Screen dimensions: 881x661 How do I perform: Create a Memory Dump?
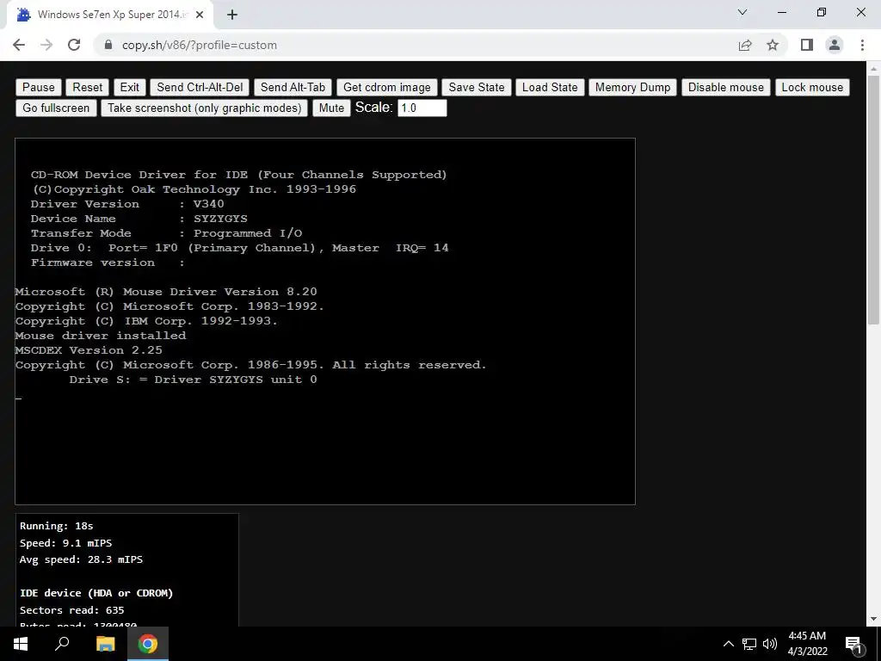click(632, 87)
